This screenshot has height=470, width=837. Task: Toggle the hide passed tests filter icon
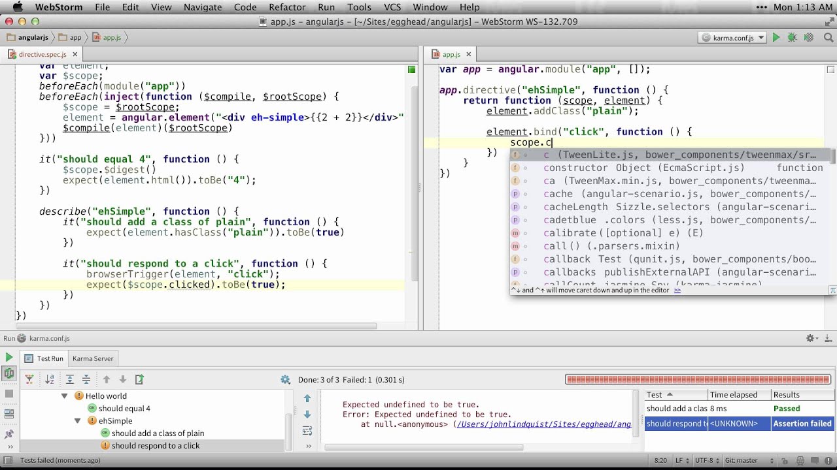(x=29, y=379)
